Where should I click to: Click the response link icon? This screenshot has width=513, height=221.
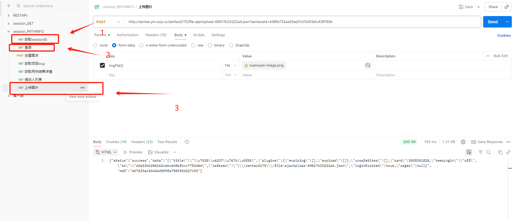pos(508,152)
